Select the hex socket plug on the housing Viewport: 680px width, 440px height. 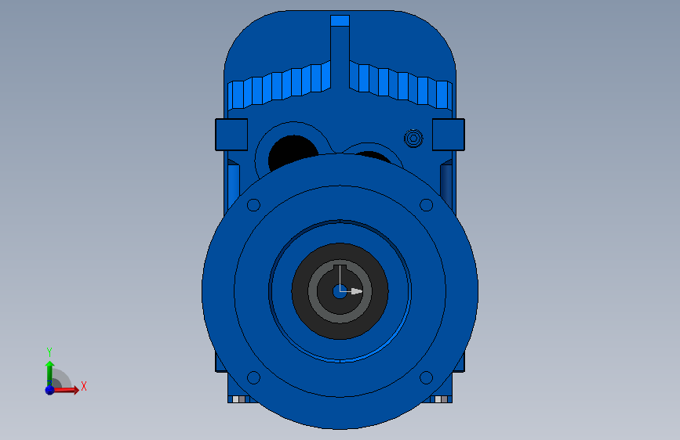(x=413, y=139)
